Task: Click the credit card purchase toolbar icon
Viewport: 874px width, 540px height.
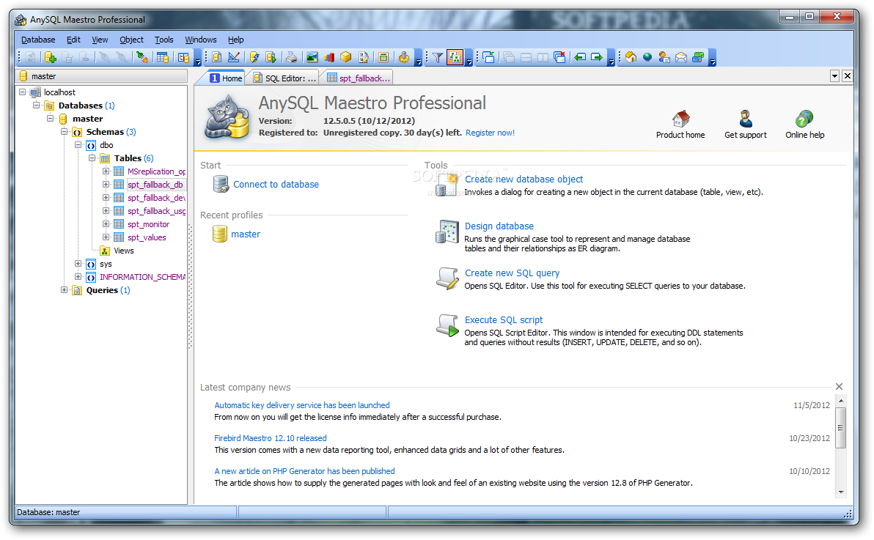Action: tap(698, 57)
